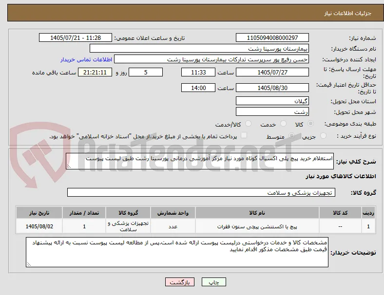Click the announcement date field 1405/07/21 - 11:28
Screen dimensions: 384x295
[76, 37]
